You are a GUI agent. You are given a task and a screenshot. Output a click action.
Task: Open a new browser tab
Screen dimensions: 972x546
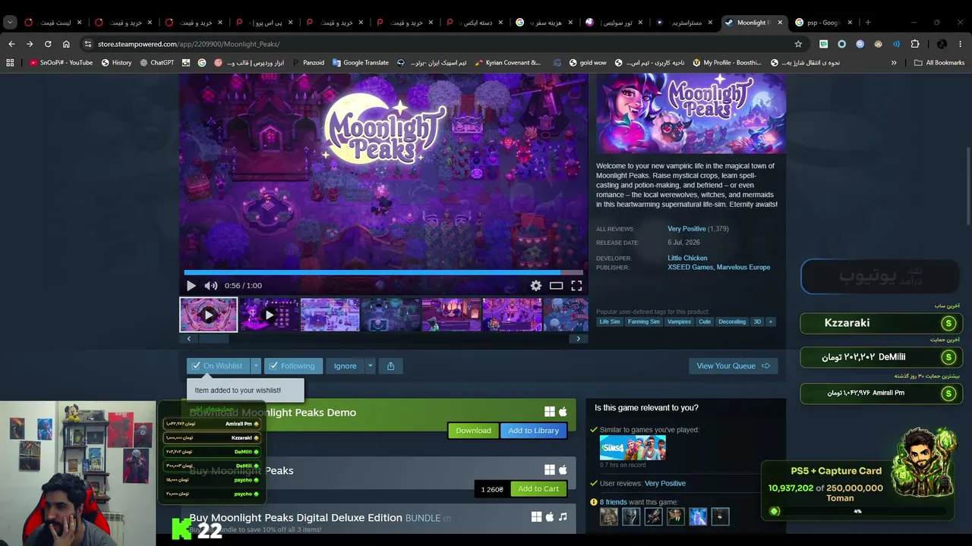coord(868,22)
